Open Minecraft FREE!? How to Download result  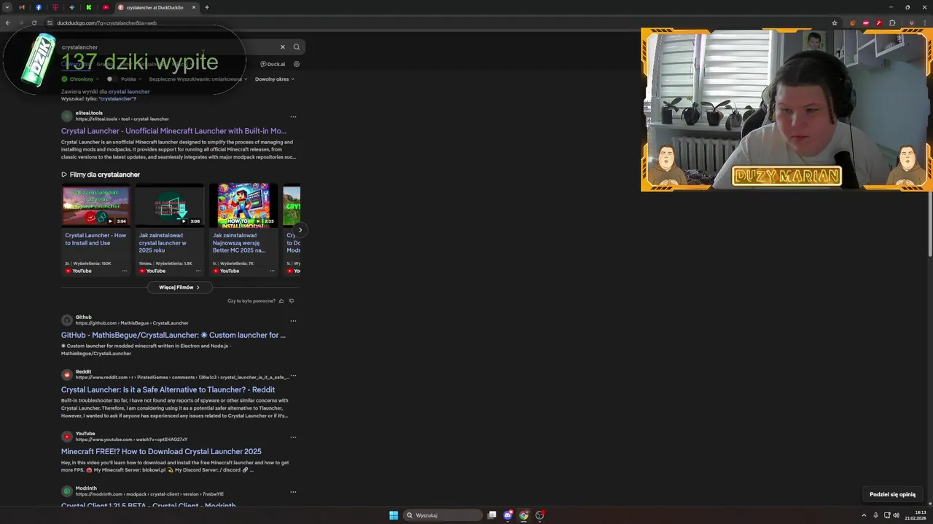pos(161,451)
